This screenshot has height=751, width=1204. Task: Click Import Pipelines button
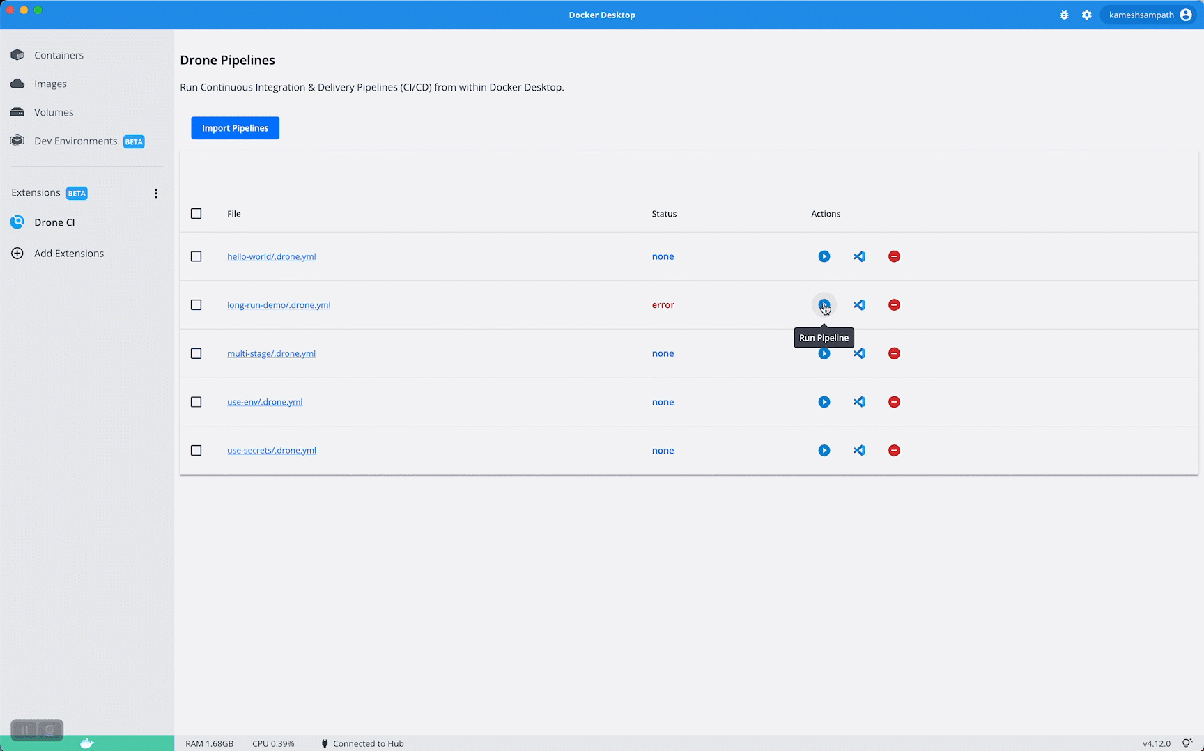point(236,128)
